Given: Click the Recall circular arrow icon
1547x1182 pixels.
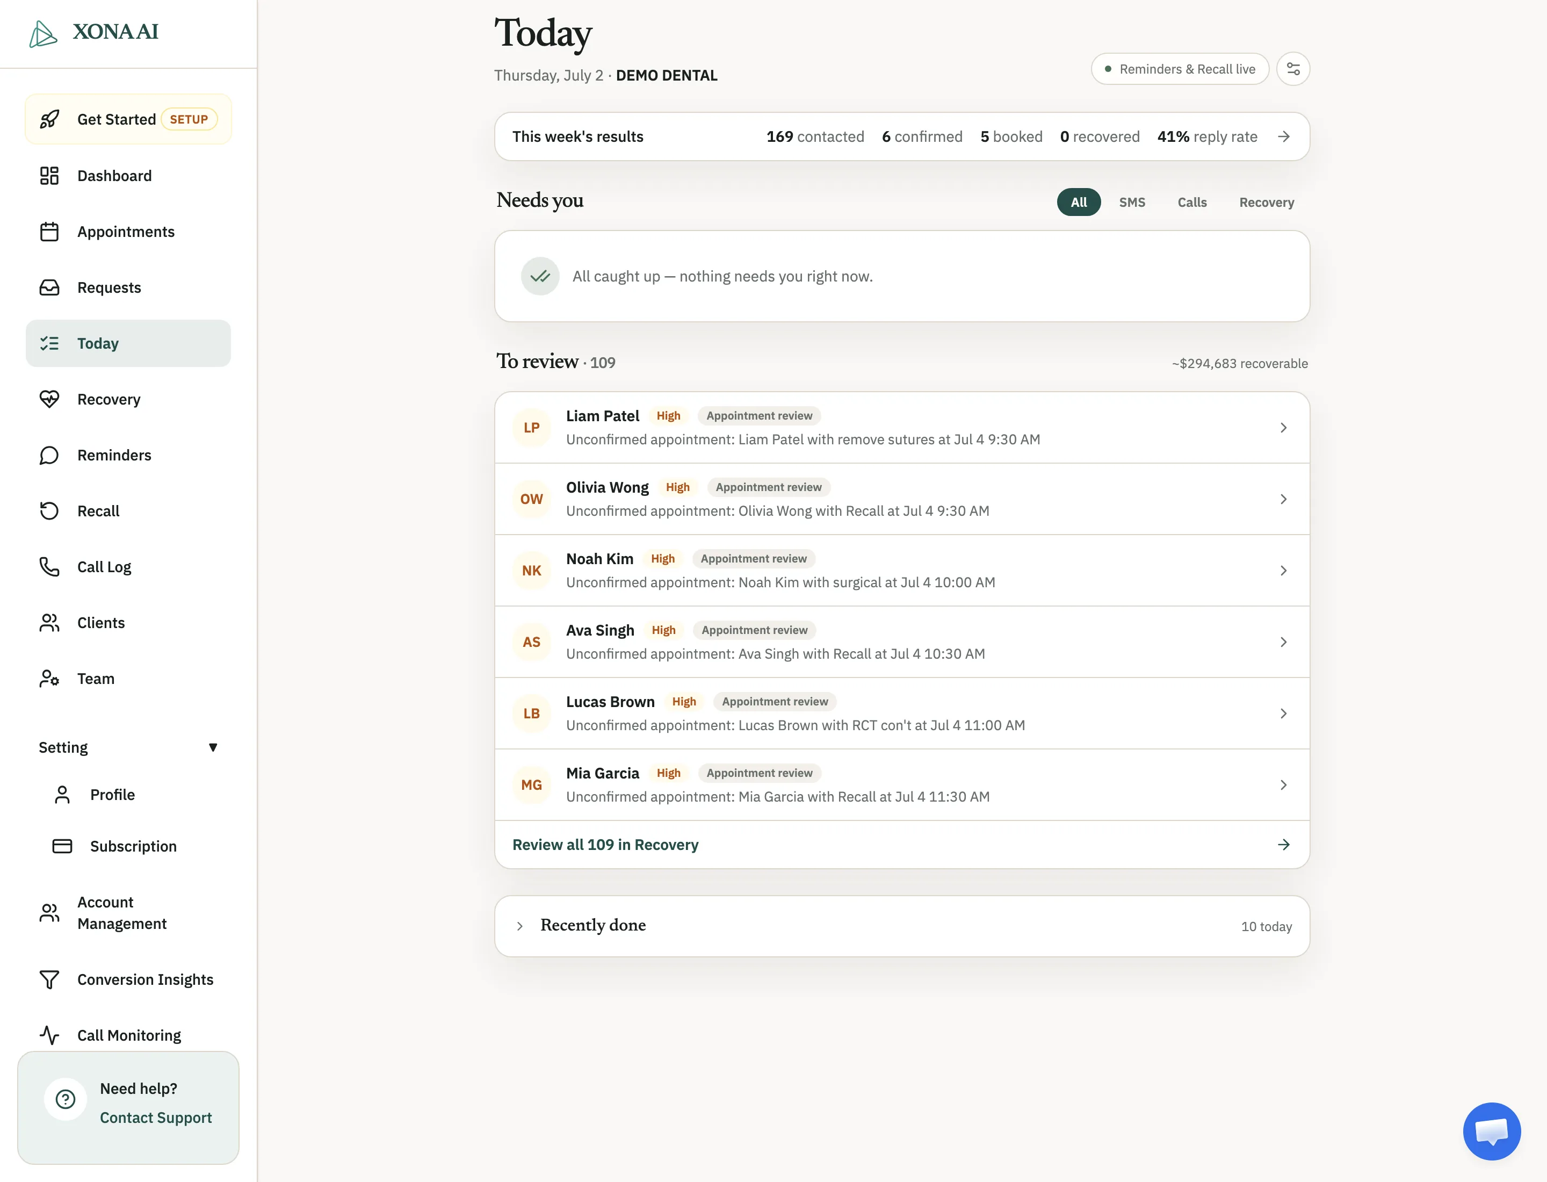Looking at the screenshot, I should 49,511.
